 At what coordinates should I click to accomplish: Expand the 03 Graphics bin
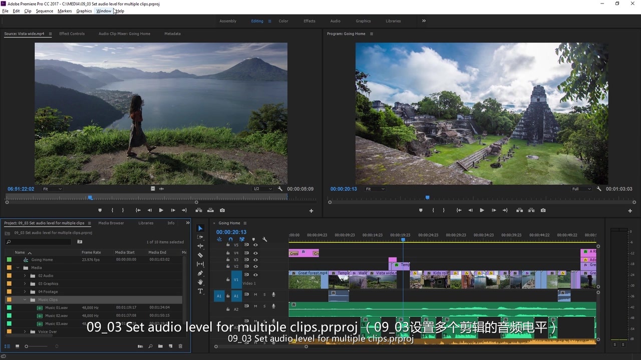25,283
